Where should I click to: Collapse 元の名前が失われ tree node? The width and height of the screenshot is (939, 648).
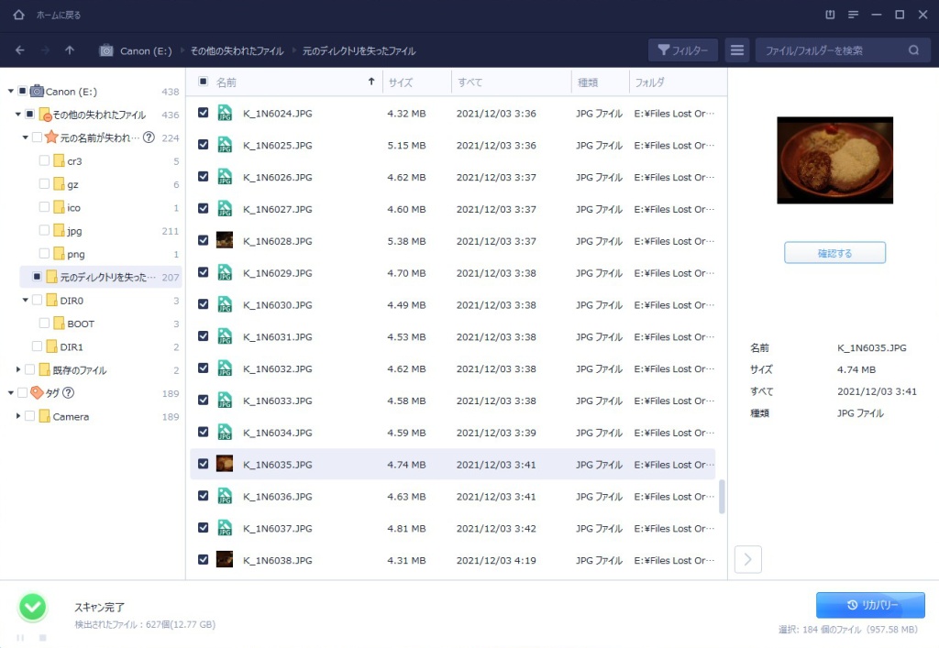click(x=25, y=137)
